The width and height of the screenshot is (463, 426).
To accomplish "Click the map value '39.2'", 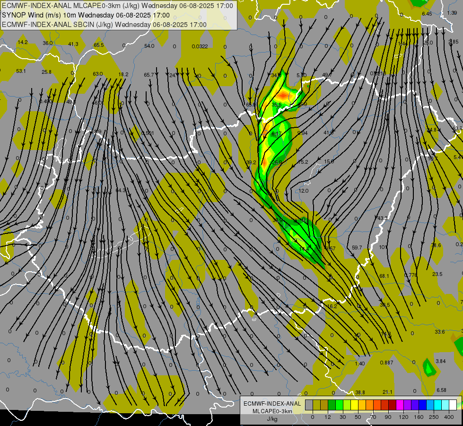I will coord(251,162).
